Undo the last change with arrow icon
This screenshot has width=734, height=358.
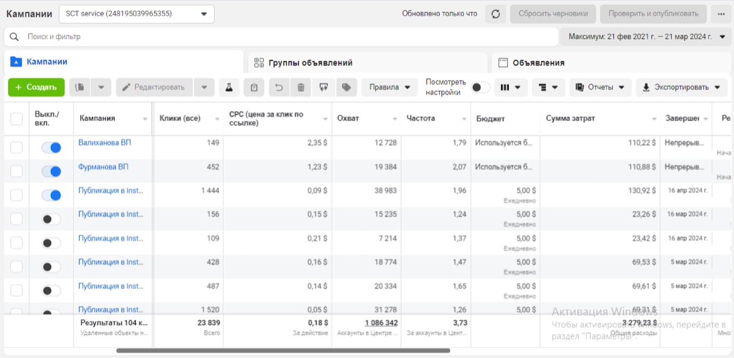click(x=279, y=87)
